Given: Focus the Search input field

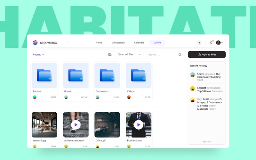Looking at the screenshot, I should pos(165,54).
